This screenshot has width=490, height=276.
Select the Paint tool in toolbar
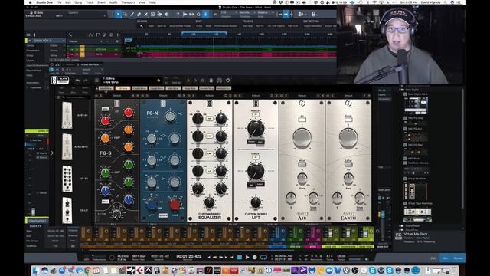145,14
